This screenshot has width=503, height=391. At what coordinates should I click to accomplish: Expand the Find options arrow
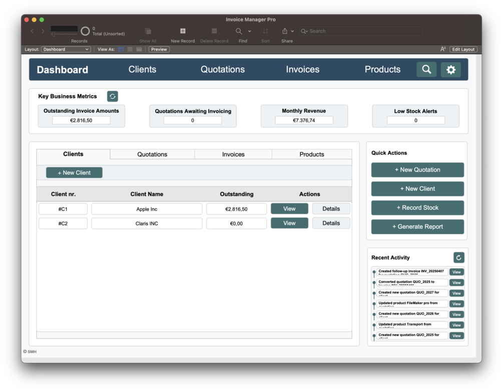(x=250, y=31)
